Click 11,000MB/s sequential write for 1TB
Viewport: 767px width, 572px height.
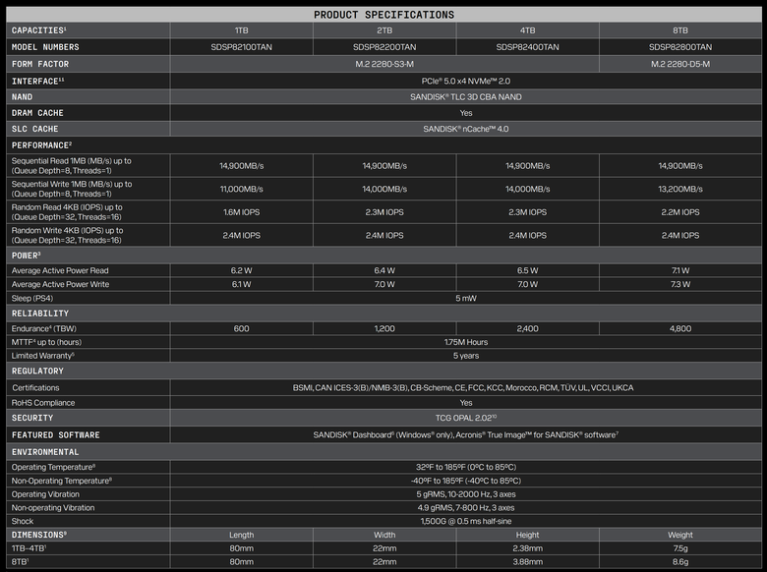(x=242, y=189)
